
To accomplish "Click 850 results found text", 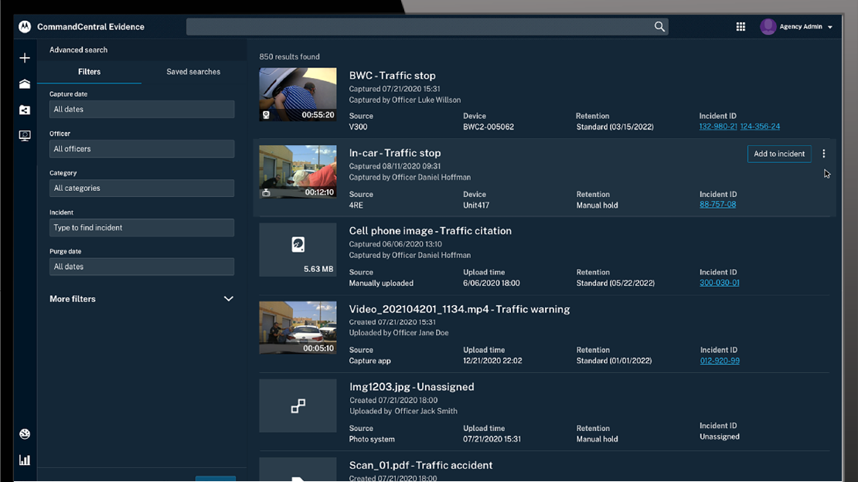I will click(289, 57).
